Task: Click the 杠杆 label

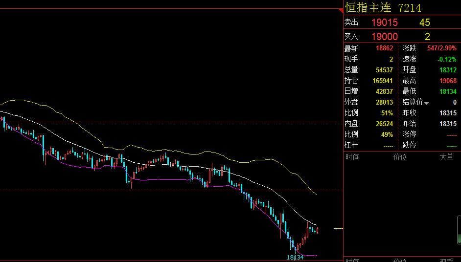Action: click(x=351, y=145)
